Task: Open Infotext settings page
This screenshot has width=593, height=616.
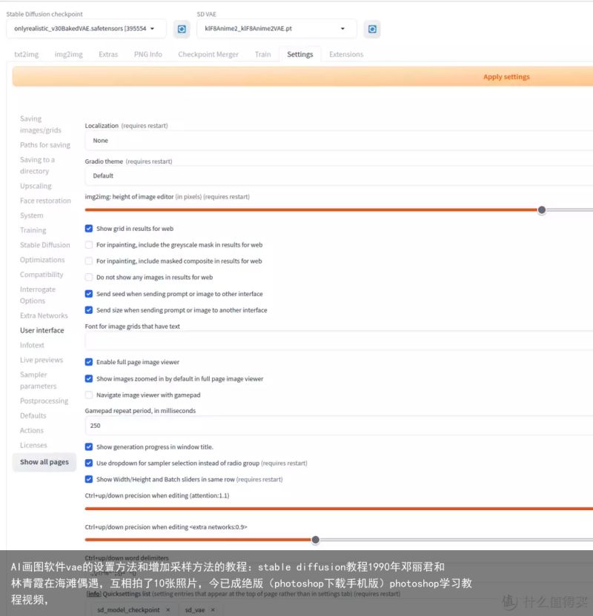Action: point(32,345)
